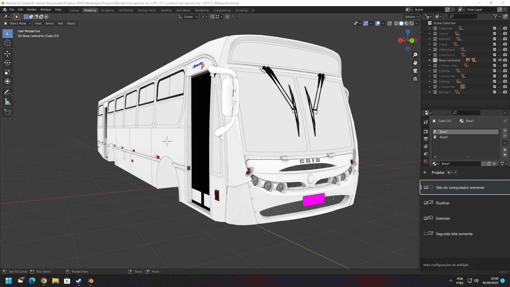This screenshot has width=510, height=287.
Task: Uncheck Backup collection checkbox
Action: [x=495, y=92]
